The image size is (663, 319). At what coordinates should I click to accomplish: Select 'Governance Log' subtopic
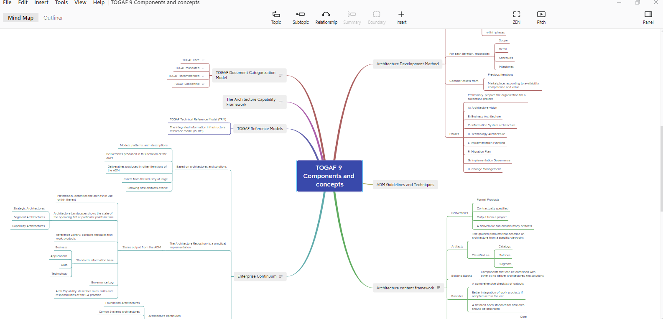[x=102, y=283]
